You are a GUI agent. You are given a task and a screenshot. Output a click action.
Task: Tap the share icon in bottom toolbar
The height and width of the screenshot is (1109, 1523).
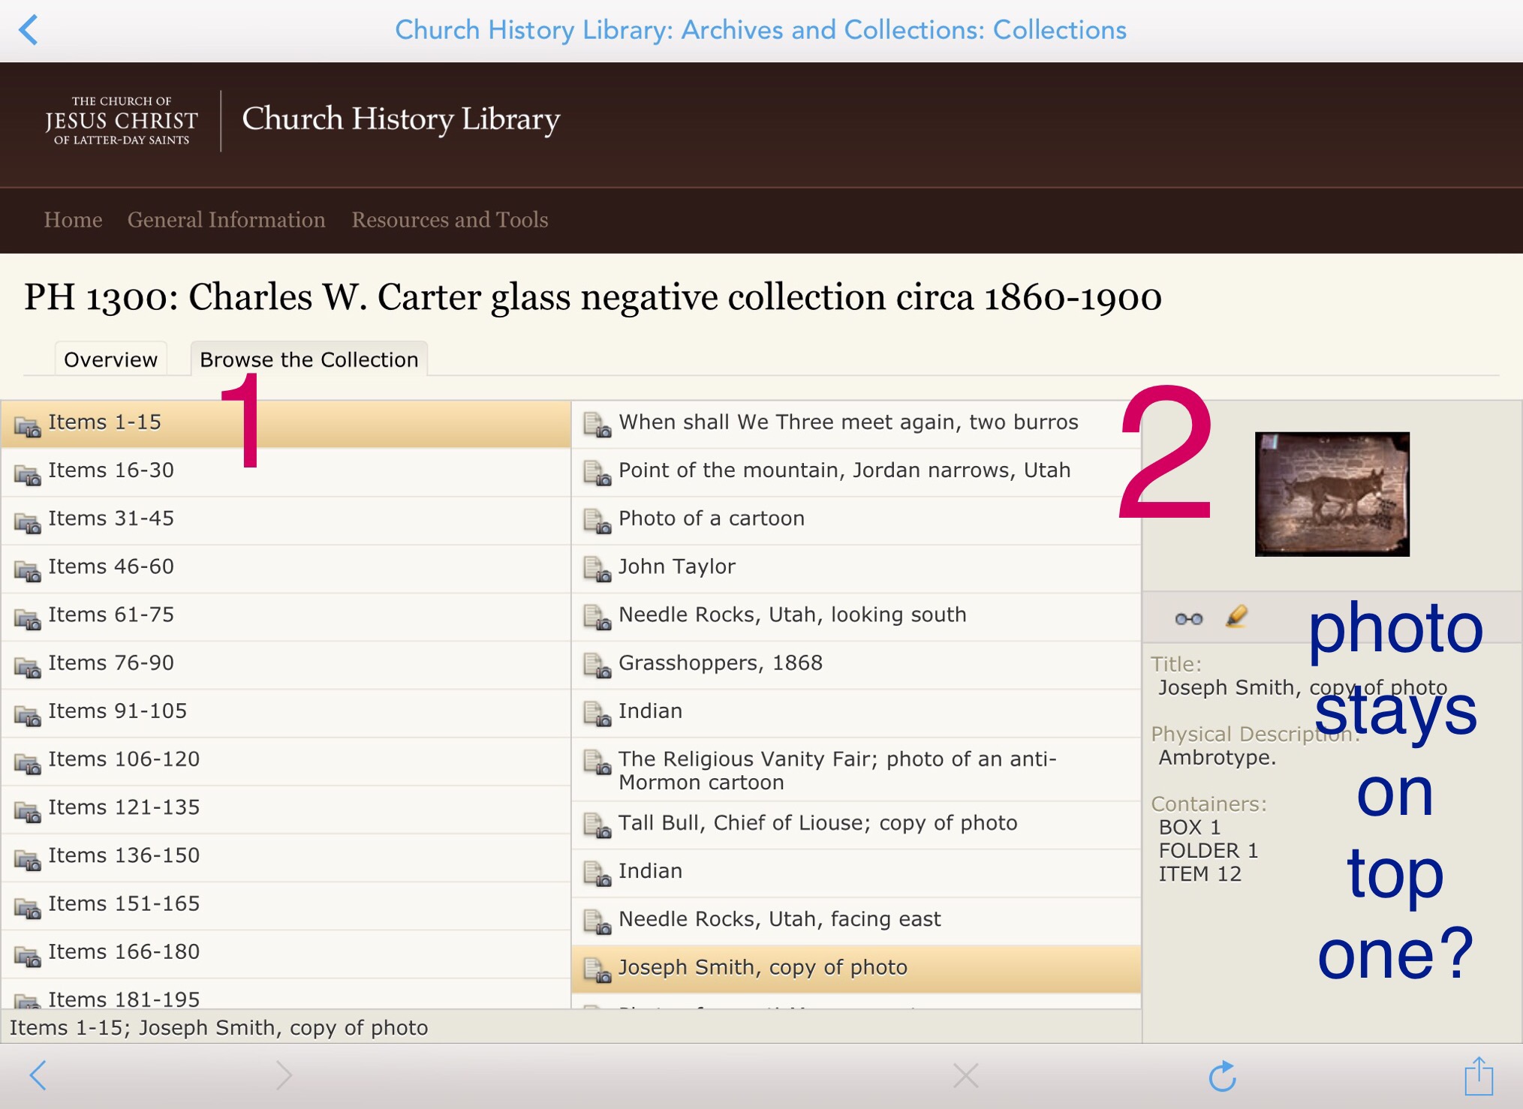[1479, 1075]
